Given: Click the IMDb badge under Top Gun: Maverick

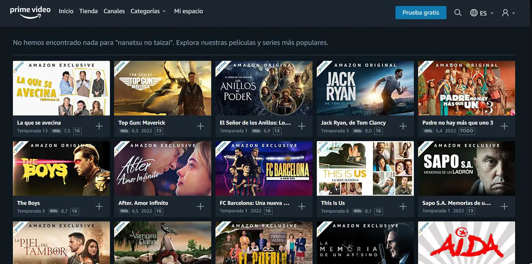Looking at the screenshot, I should (124, 131).
